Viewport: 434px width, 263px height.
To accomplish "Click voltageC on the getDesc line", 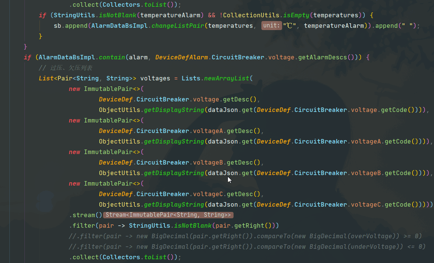I will [208, 194].
